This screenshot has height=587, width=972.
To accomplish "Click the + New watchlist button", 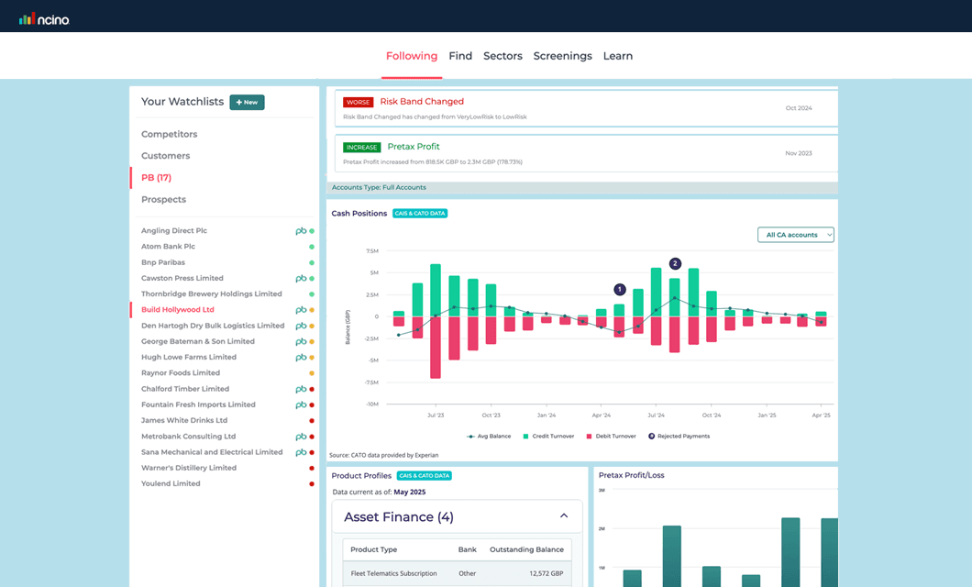I will coord(246,102).
